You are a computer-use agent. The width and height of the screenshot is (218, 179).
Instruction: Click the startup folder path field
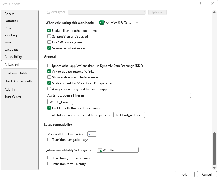coord(139,95)
